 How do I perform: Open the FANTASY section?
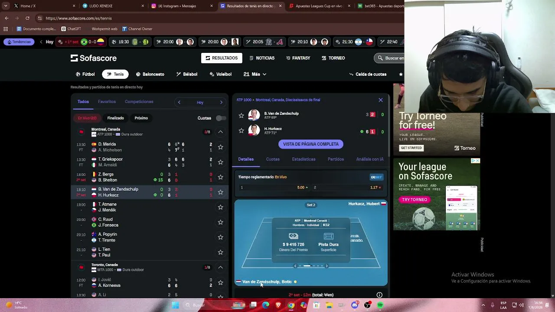[298, 58]
